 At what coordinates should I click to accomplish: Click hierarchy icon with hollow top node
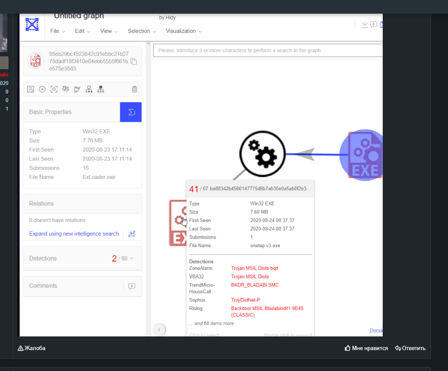[89, 89]
